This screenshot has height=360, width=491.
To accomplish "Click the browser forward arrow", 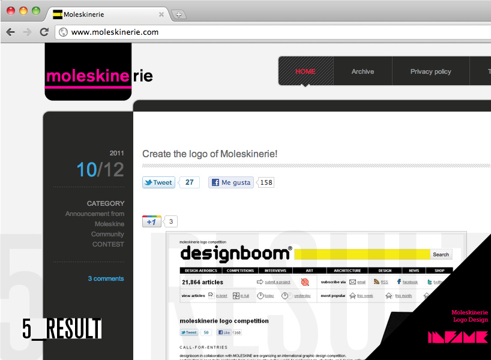I will click(27, 32).
